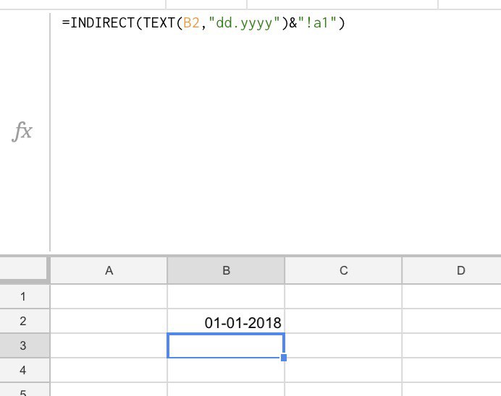
Task: Select row 3 header
Action: [x=23, y=345]
